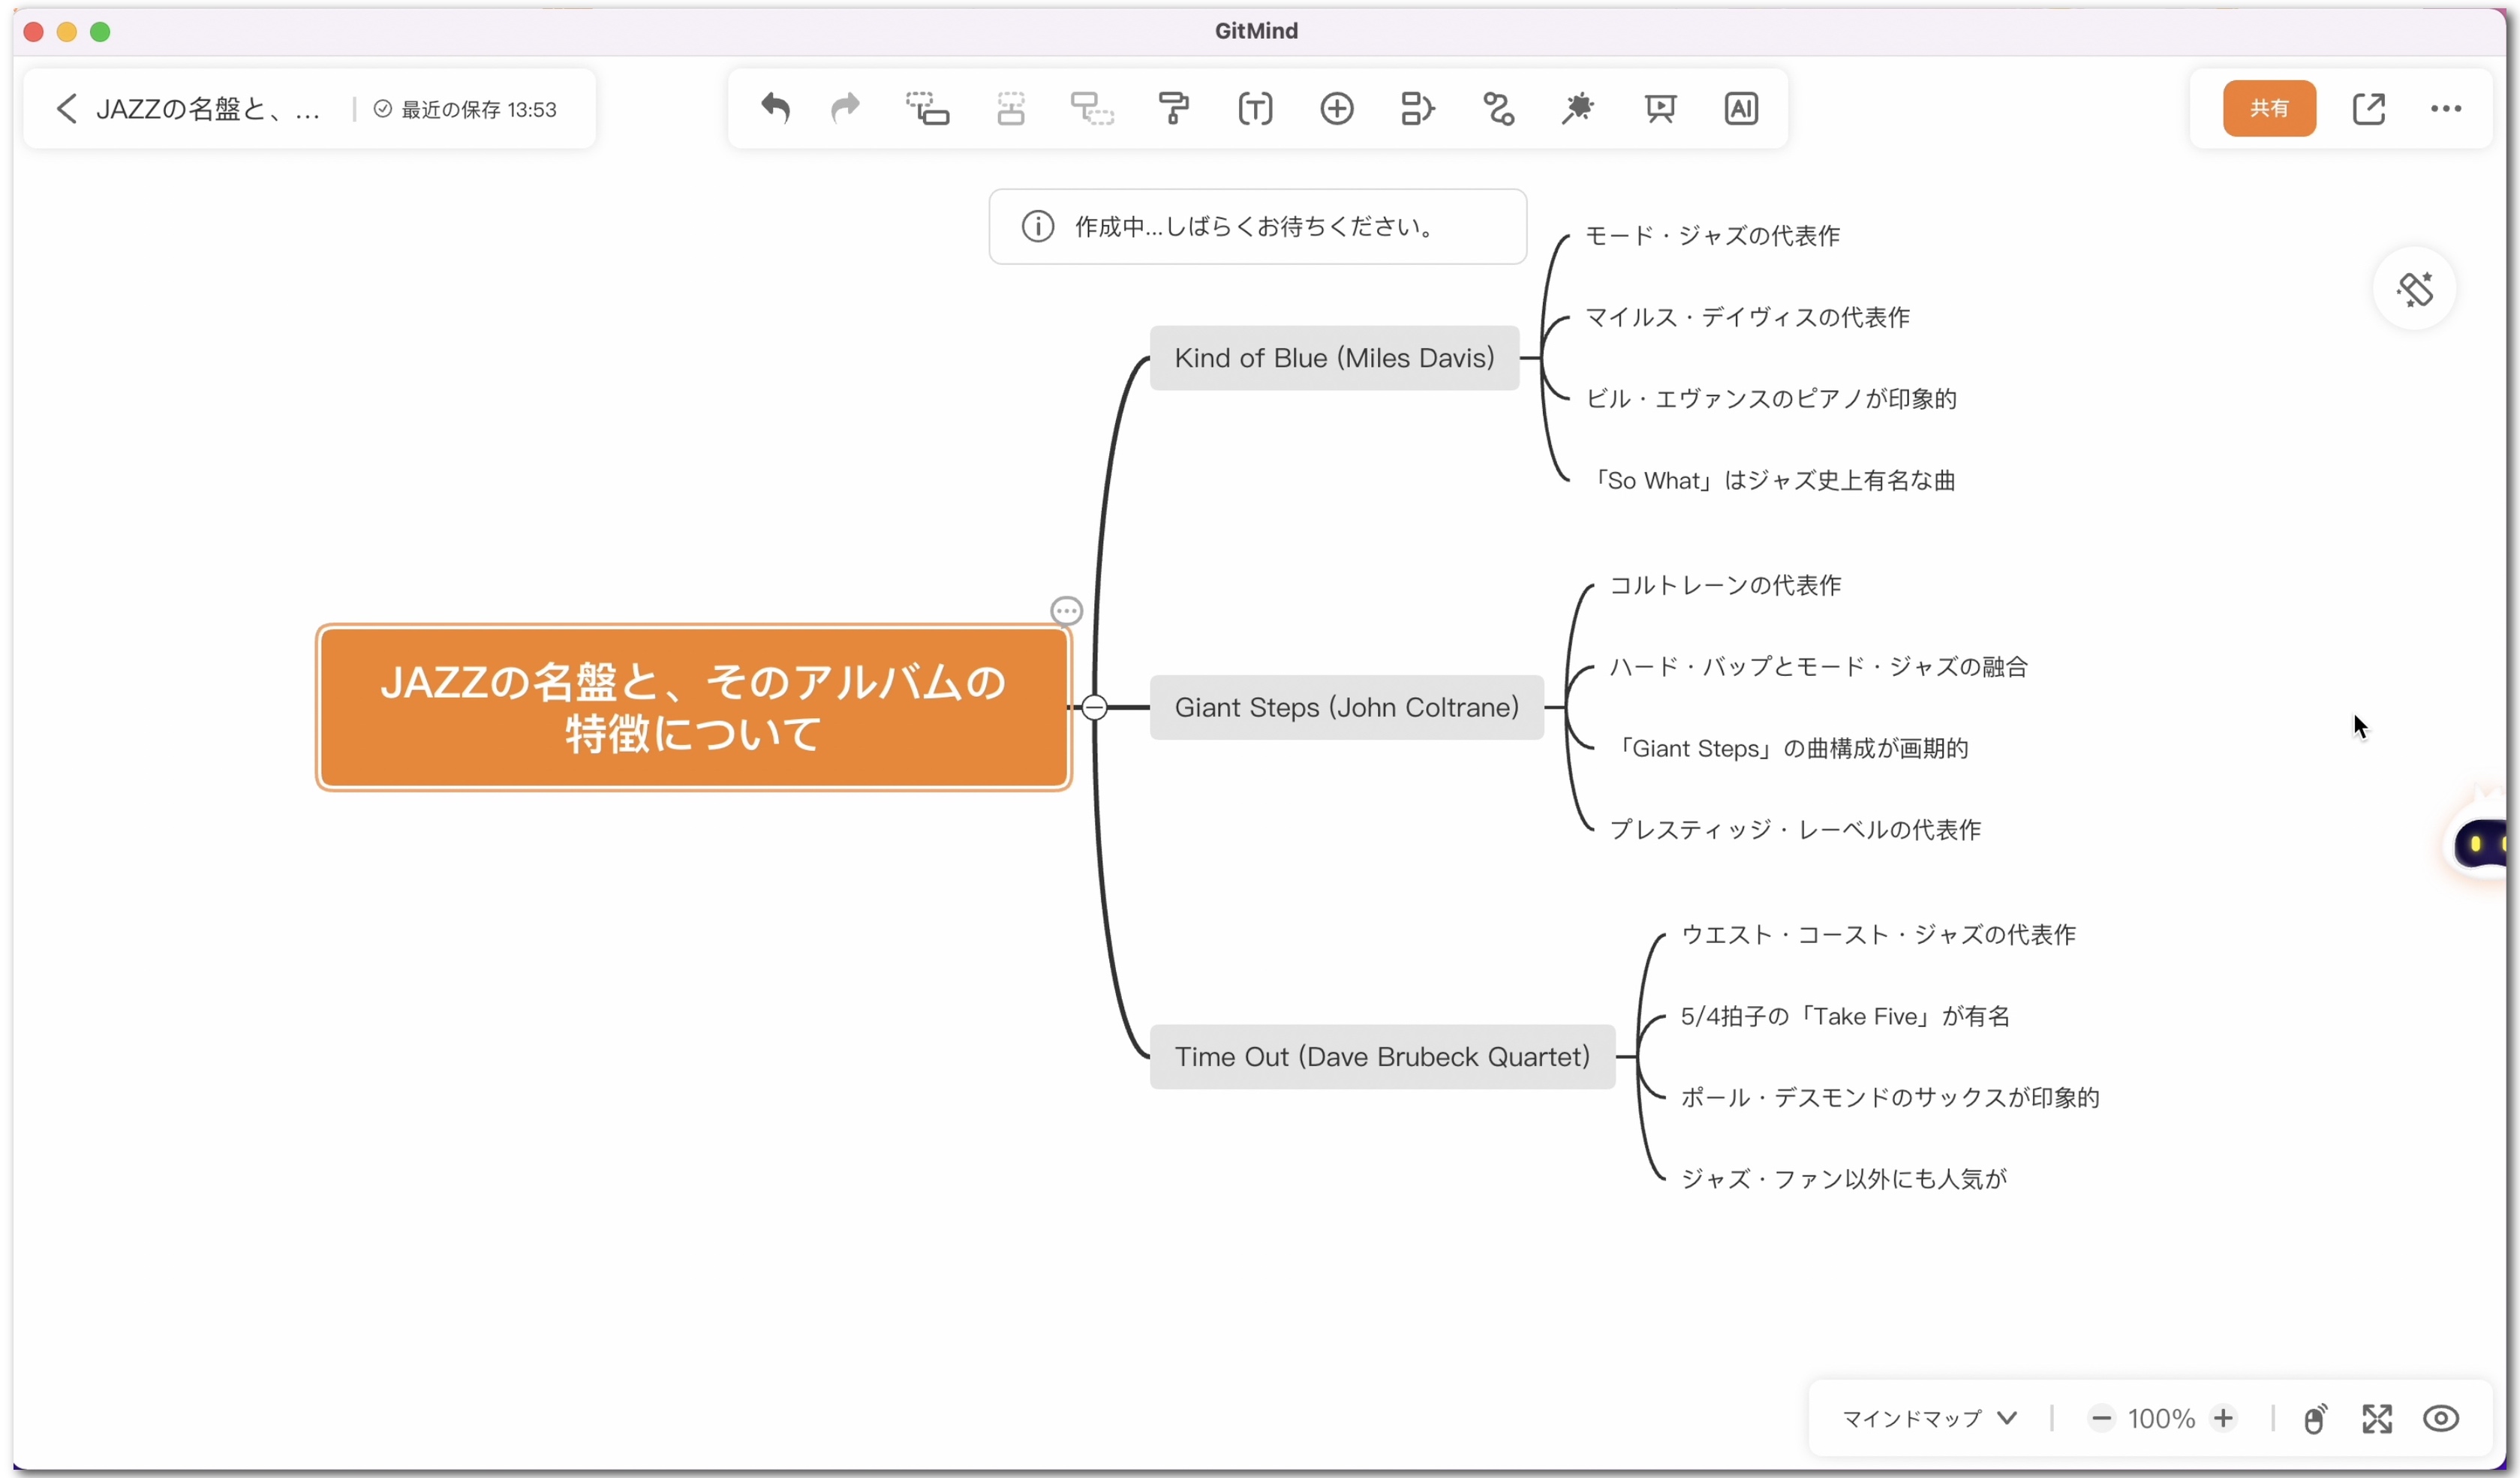
Task: Select the Giant Steps (John Coltrane) node
Action: coord(1346,707)
